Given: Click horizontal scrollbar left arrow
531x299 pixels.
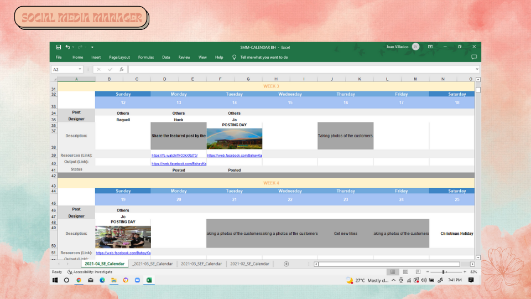Looking at the screenshot, I should (316, 264).
